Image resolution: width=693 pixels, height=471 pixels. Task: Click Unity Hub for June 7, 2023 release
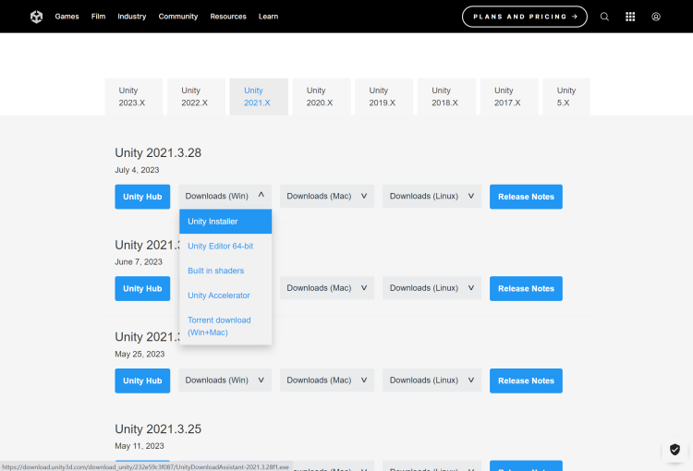click(142, 288)
